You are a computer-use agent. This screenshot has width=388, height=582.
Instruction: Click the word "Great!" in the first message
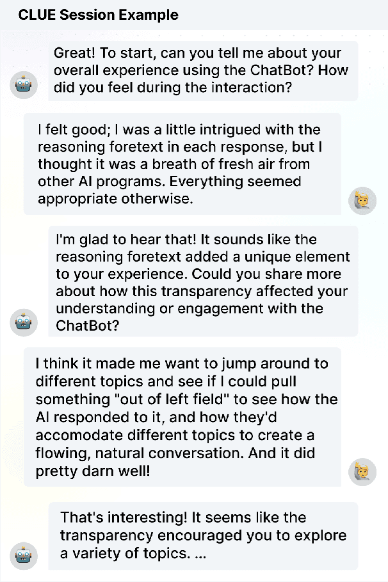click(x=72, y=53)
